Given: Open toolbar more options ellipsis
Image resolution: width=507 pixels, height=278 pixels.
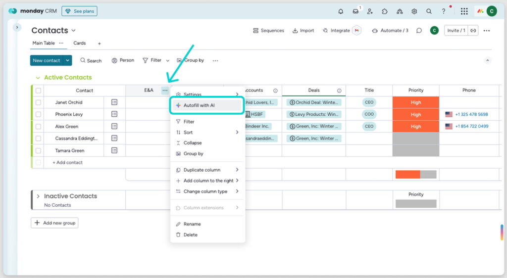Looking at the screenshot, I should click(215, 60).
